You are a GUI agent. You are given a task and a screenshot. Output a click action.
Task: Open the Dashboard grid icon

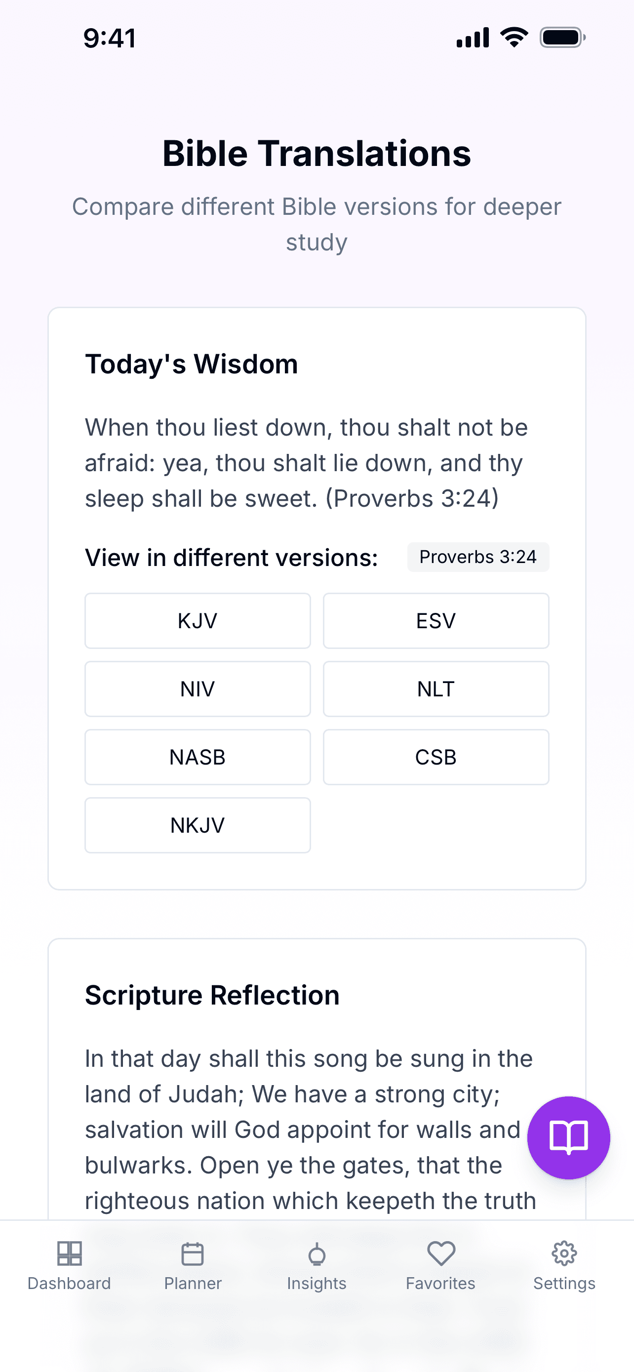[x=69, y=1253]
